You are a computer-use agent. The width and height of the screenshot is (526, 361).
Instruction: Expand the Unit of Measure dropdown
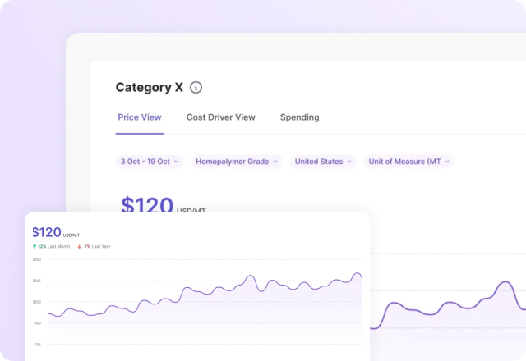pyautogui.click(x=409, y=162)
